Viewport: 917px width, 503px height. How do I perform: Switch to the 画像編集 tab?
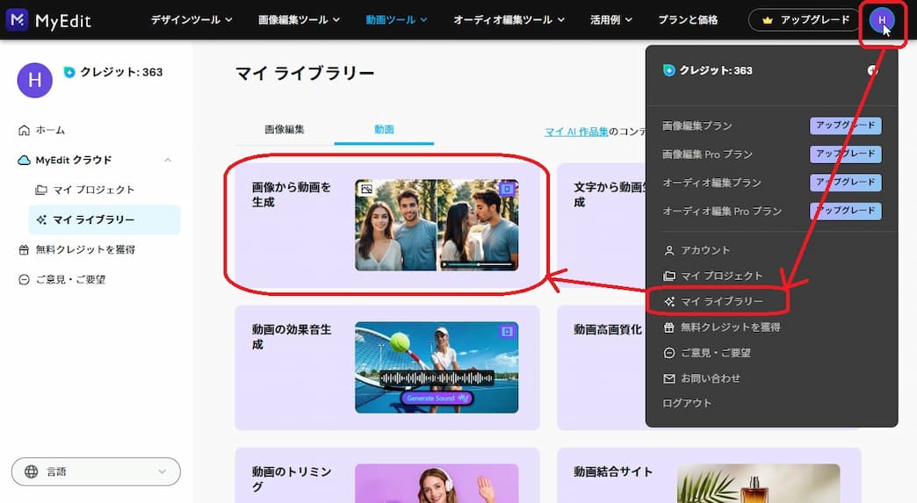pos(285,129)
